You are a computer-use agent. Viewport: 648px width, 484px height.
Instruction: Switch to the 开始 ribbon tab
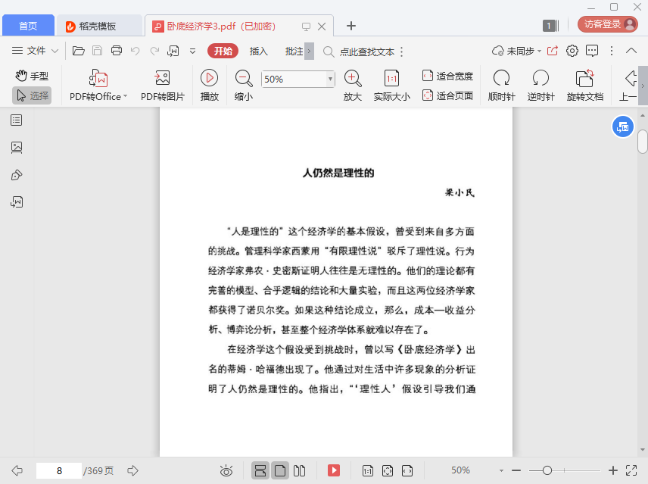pyautogui.click(x=223, y=51)
